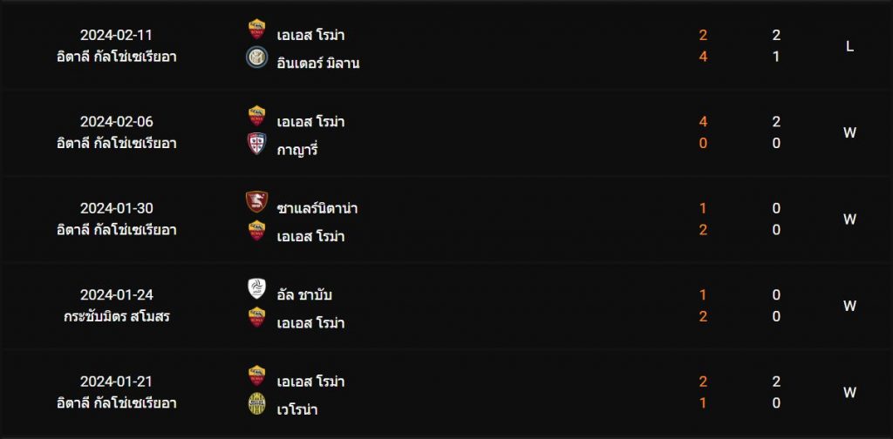Open team link ซาแลร์นิตาน่า
Viewport: 893px width, 439px height.
coord(317,208)
